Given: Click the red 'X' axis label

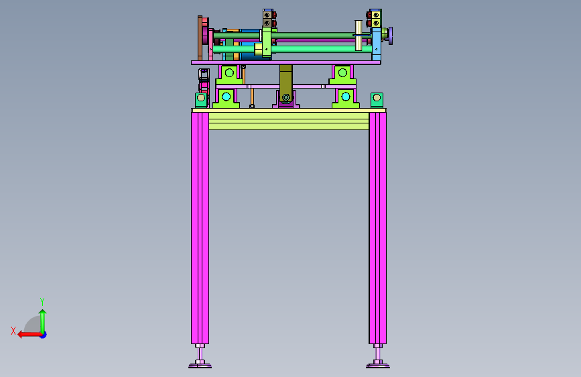Looking at the screenshot, I should (13, 331).
